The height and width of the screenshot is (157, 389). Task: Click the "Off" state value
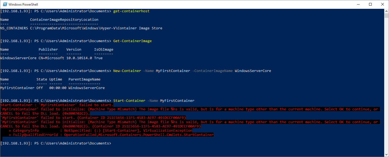[40, 88]
